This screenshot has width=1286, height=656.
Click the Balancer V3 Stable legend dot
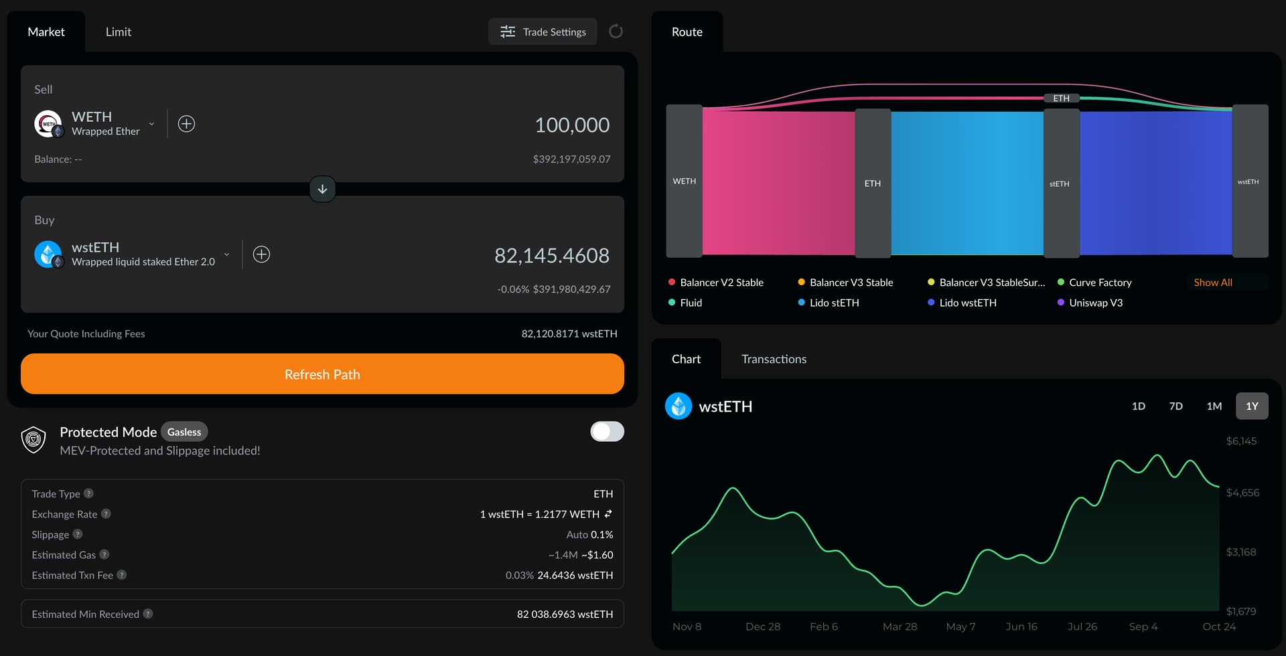click(x=801, y=282)
